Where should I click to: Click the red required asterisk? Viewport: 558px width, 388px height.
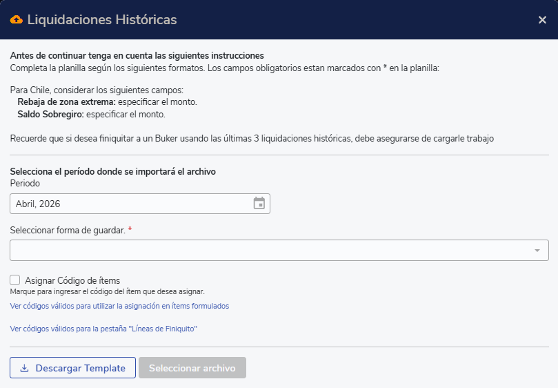130,230
